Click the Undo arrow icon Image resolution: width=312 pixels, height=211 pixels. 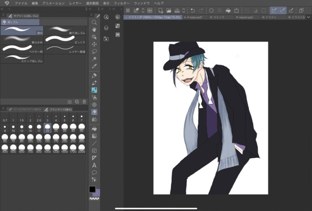[192, 10]
